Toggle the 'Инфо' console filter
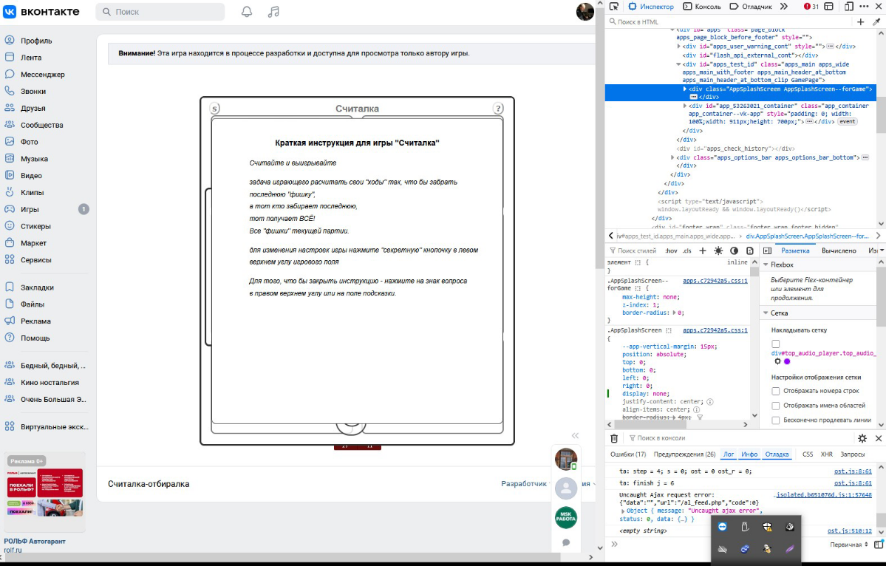 point(749,454)
